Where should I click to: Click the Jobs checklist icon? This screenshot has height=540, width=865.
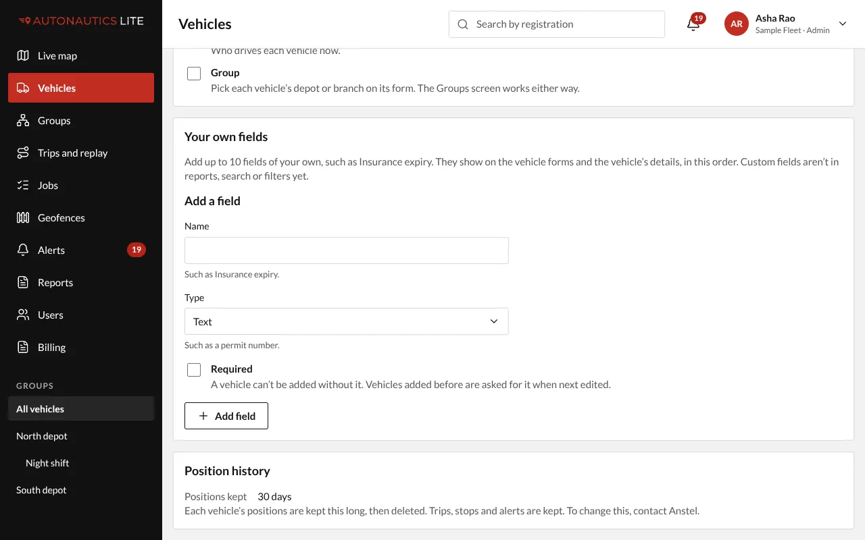[x=23, y=185]
